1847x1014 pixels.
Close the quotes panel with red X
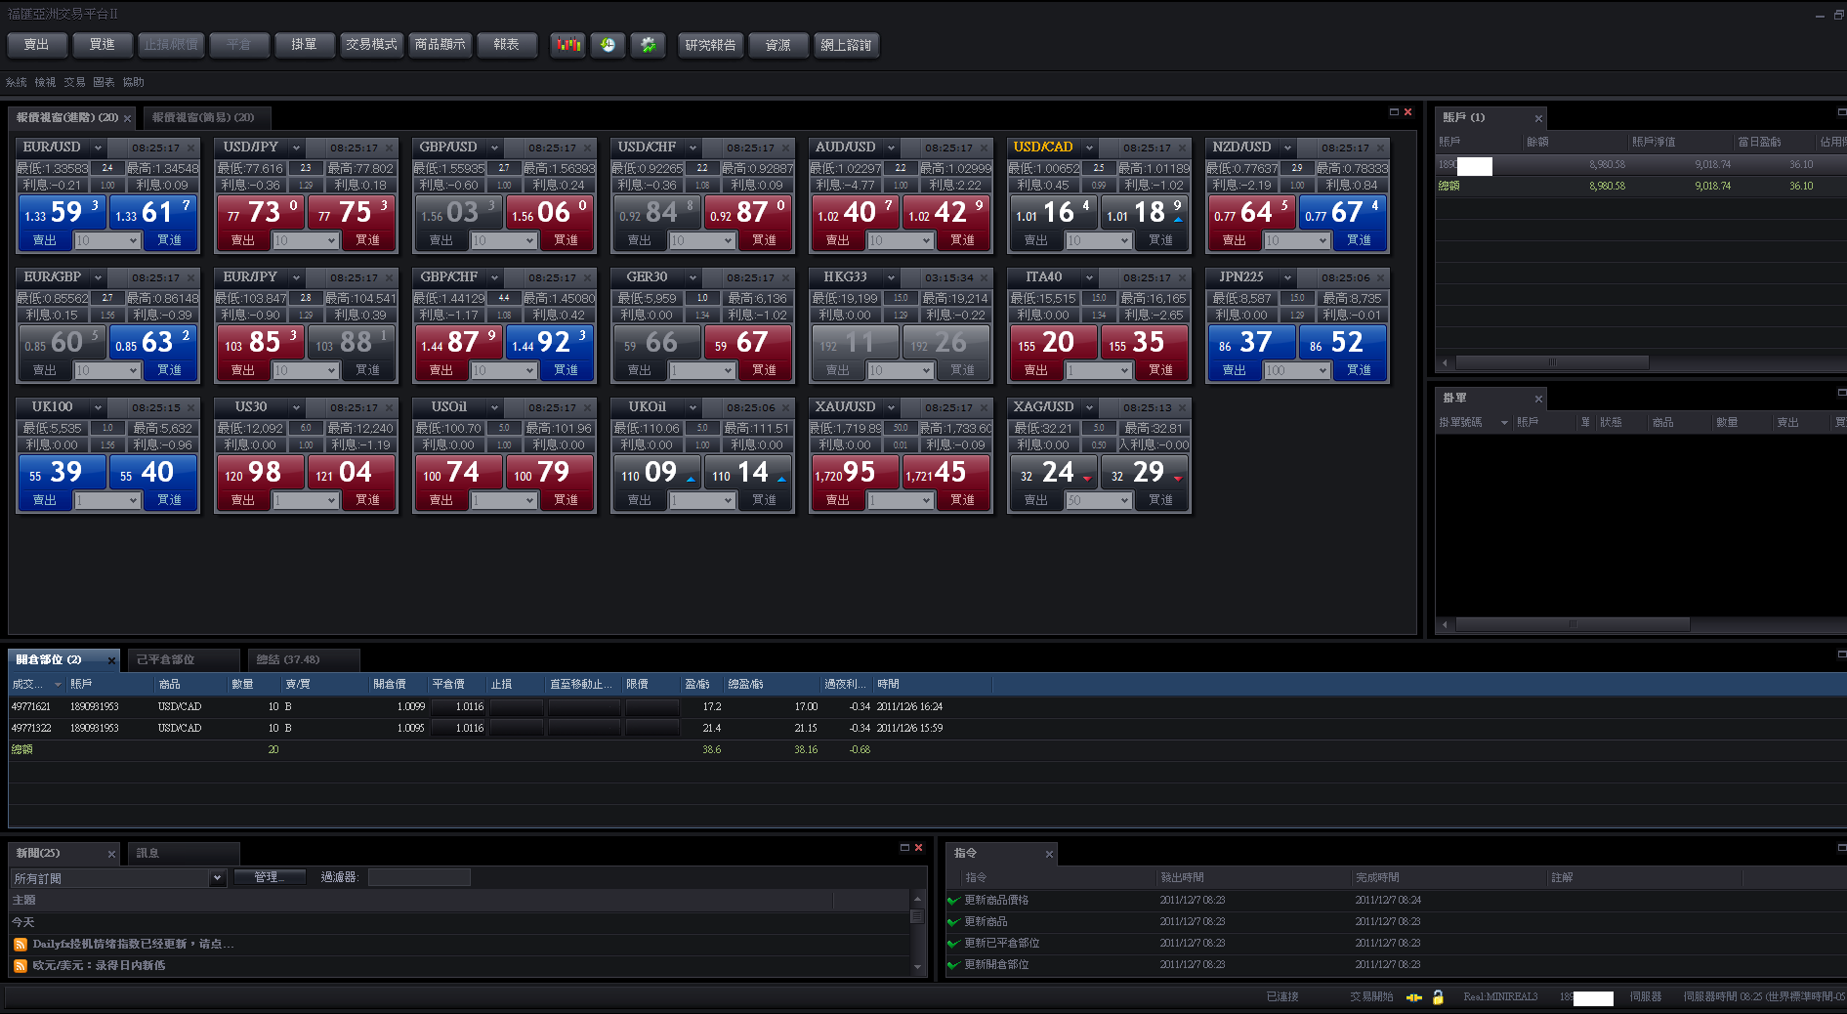[x=1407, y=112]
